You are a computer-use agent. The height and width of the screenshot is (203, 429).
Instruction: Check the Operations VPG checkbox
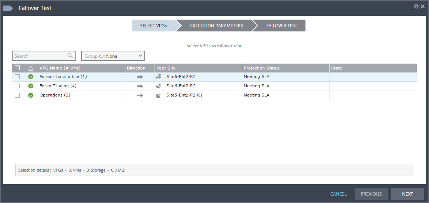tap(17, 95)
